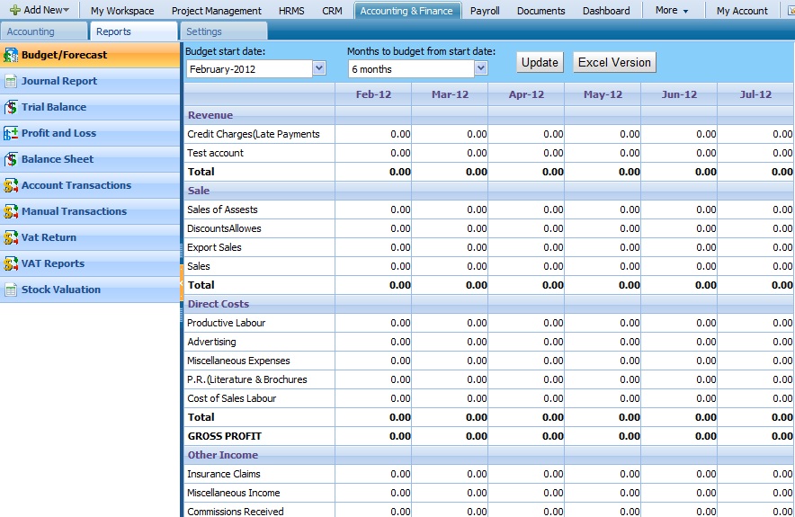Open the Payroll module

point(485,11)
